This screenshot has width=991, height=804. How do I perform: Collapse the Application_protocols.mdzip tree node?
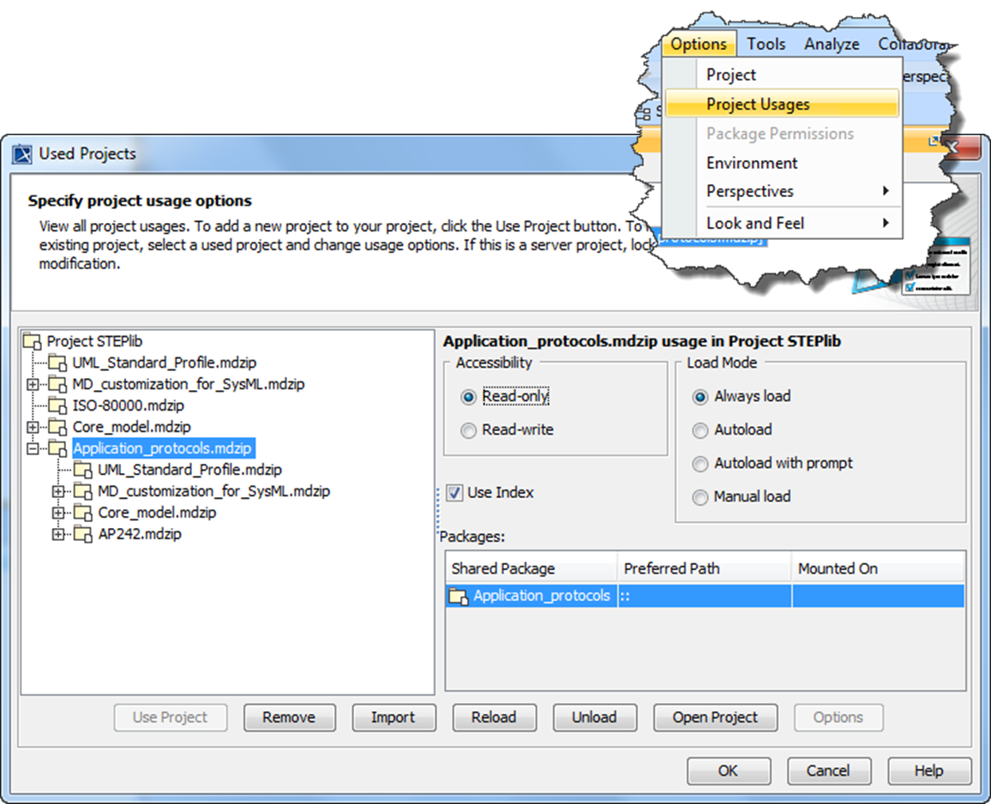[33, 448]
